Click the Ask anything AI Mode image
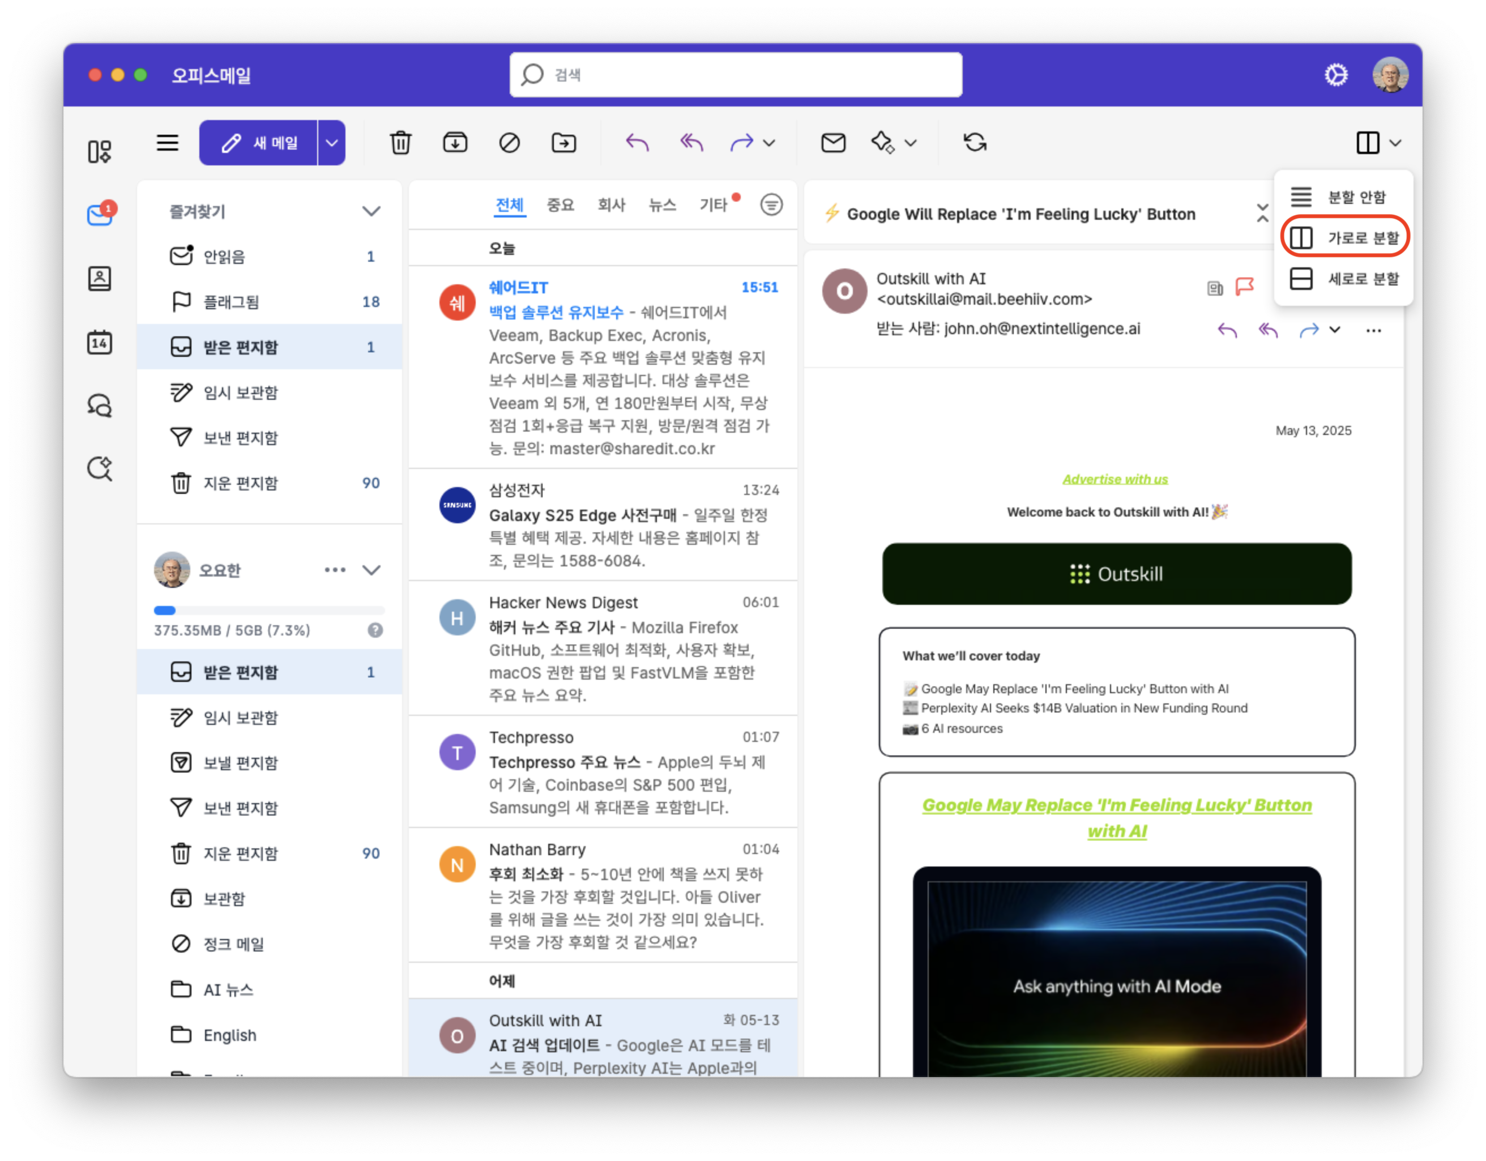Viewport: 1486px width, 1161px height. 1117,972
